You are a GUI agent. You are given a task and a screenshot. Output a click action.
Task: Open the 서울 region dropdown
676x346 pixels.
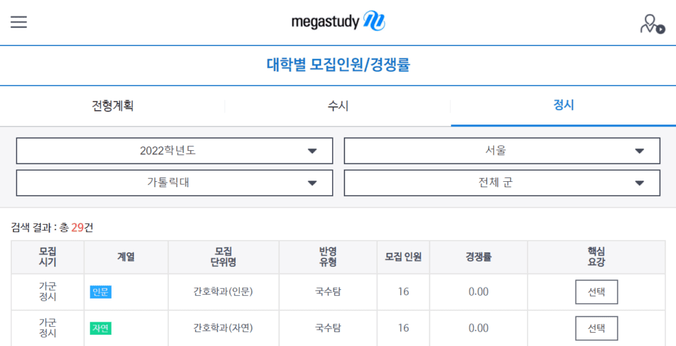click(x=502, y=151)
